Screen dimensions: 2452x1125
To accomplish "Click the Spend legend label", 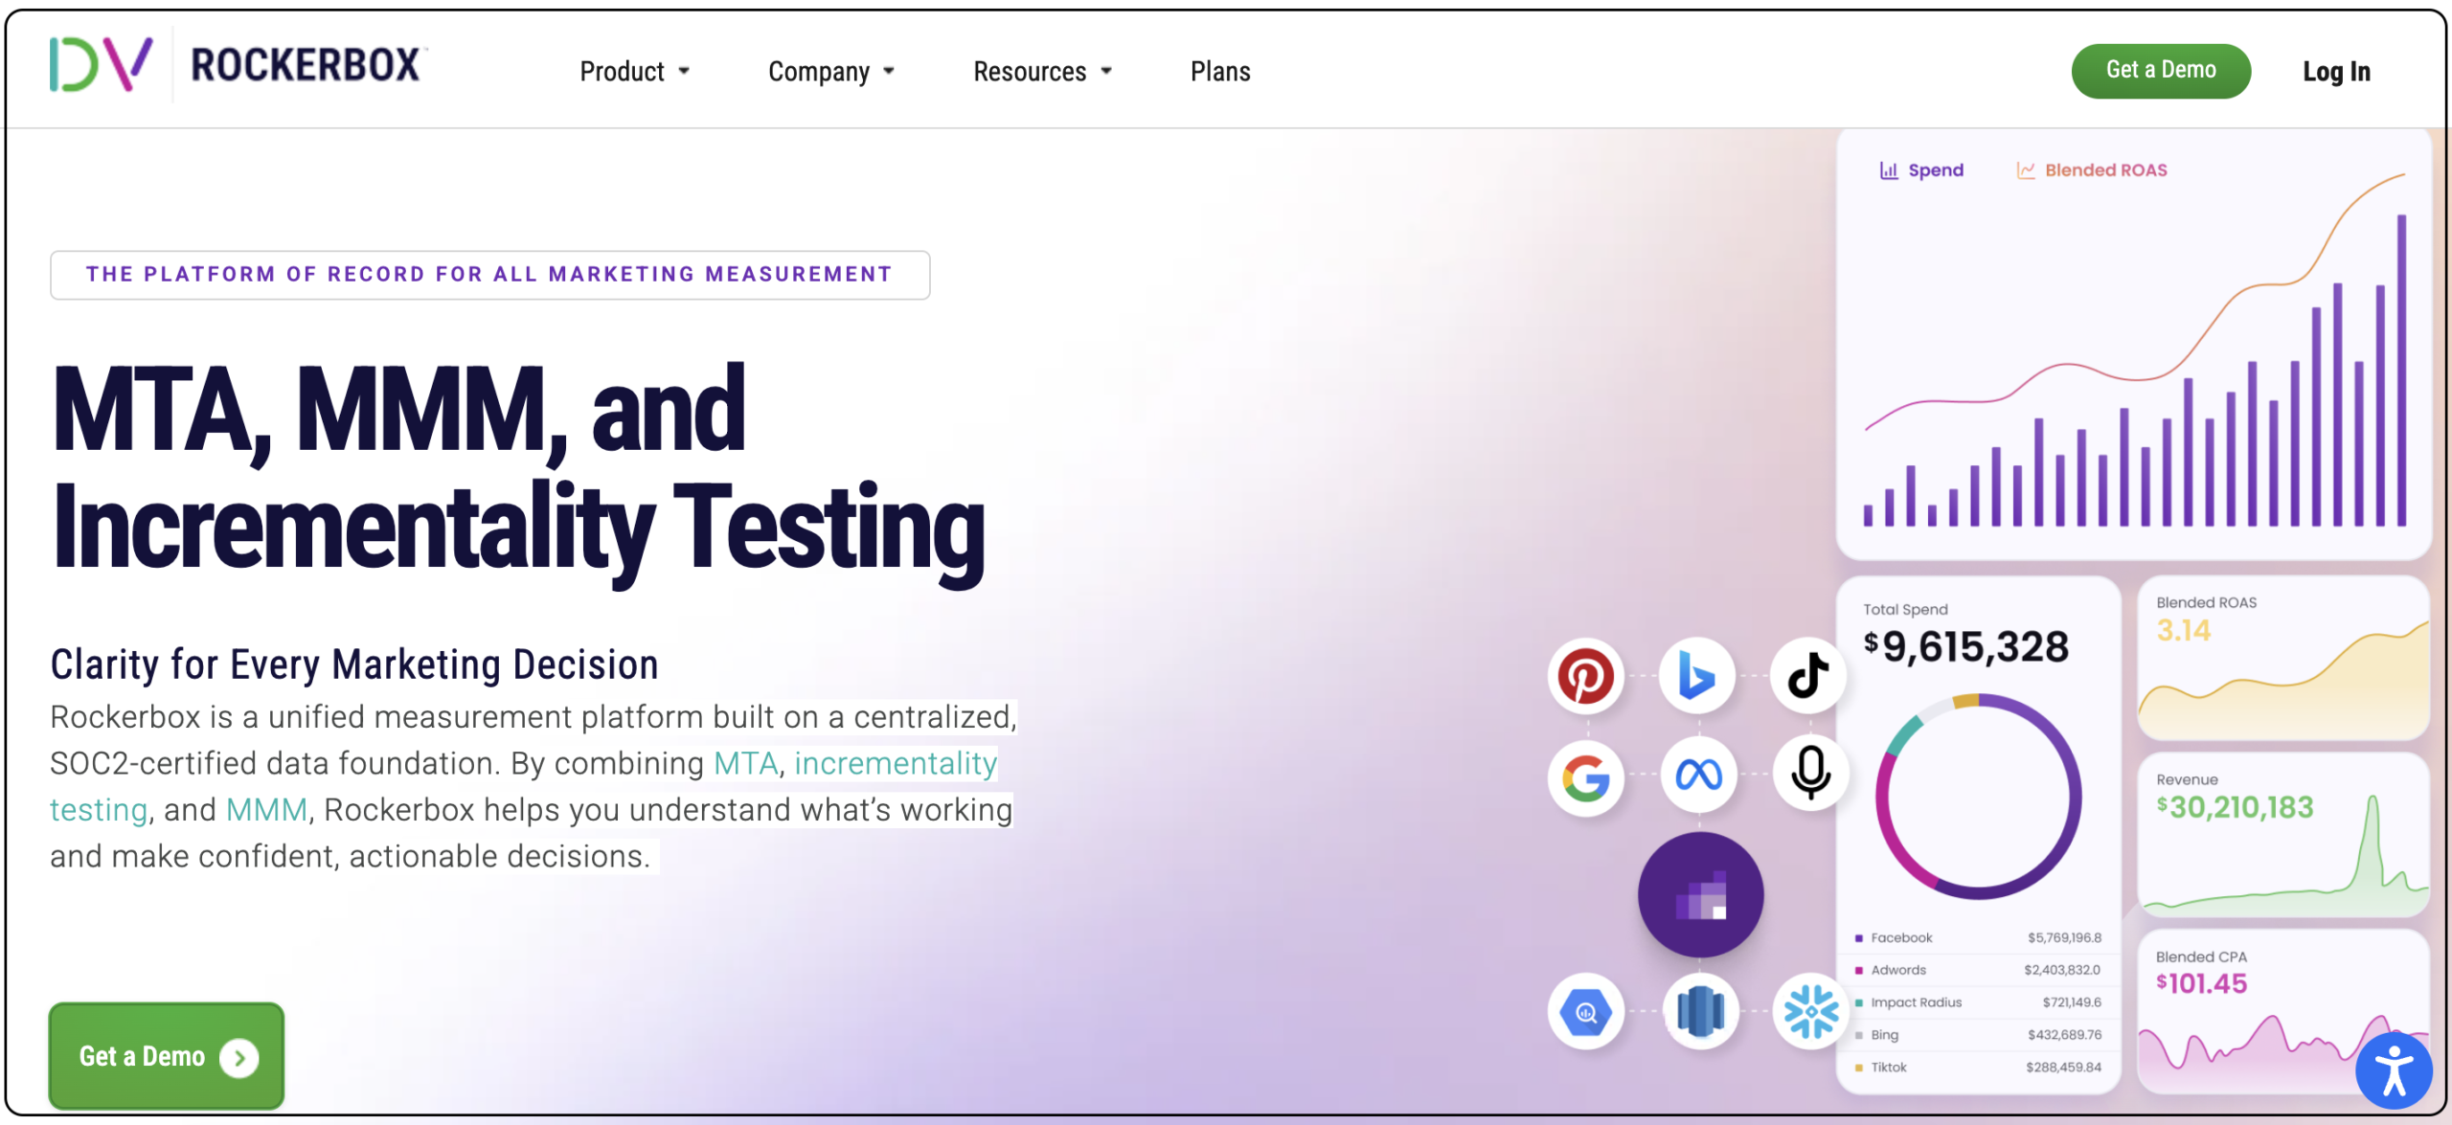I will [x=1936, y=170].
